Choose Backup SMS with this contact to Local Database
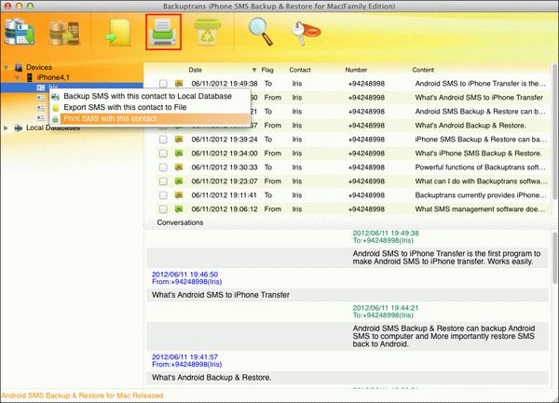 [150, 96]
